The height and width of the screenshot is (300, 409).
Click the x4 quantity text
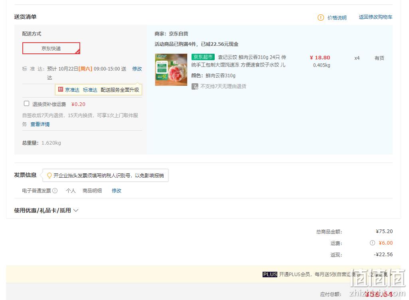(357, 58)
